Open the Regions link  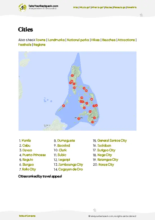[39, 45]
